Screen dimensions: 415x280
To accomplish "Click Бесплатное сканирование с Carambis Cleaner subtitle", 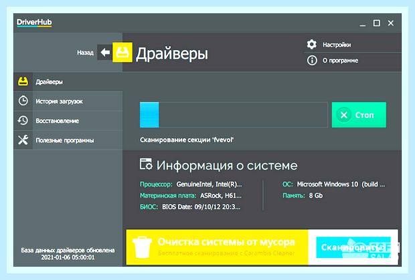I will [x=226, y=253].
